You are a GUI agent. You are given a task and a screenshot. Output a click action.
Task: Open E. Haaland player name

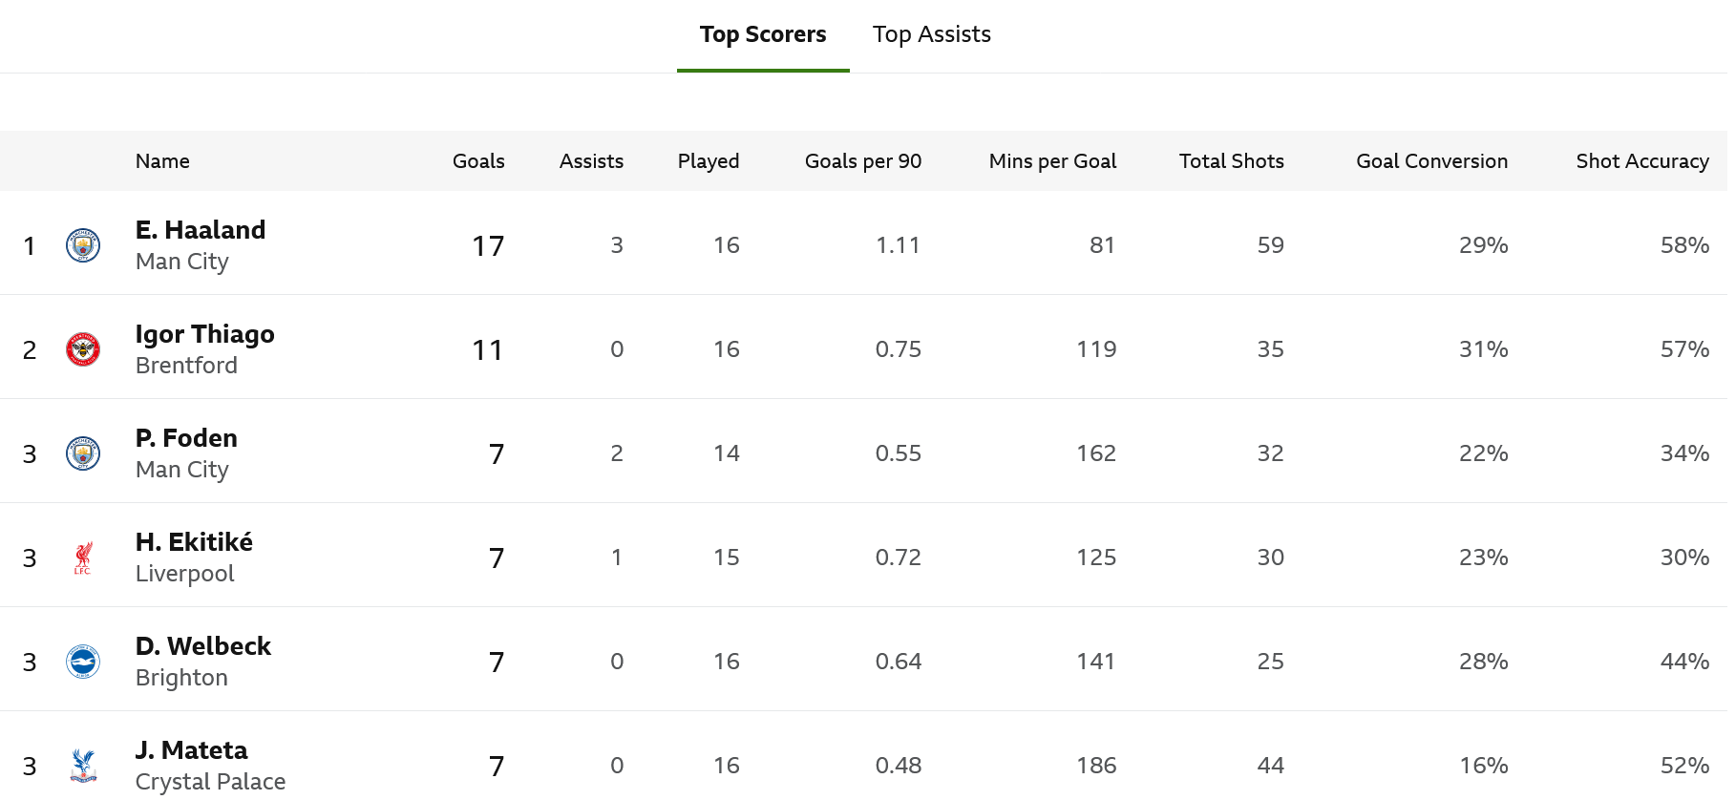[x=201, y=230]
